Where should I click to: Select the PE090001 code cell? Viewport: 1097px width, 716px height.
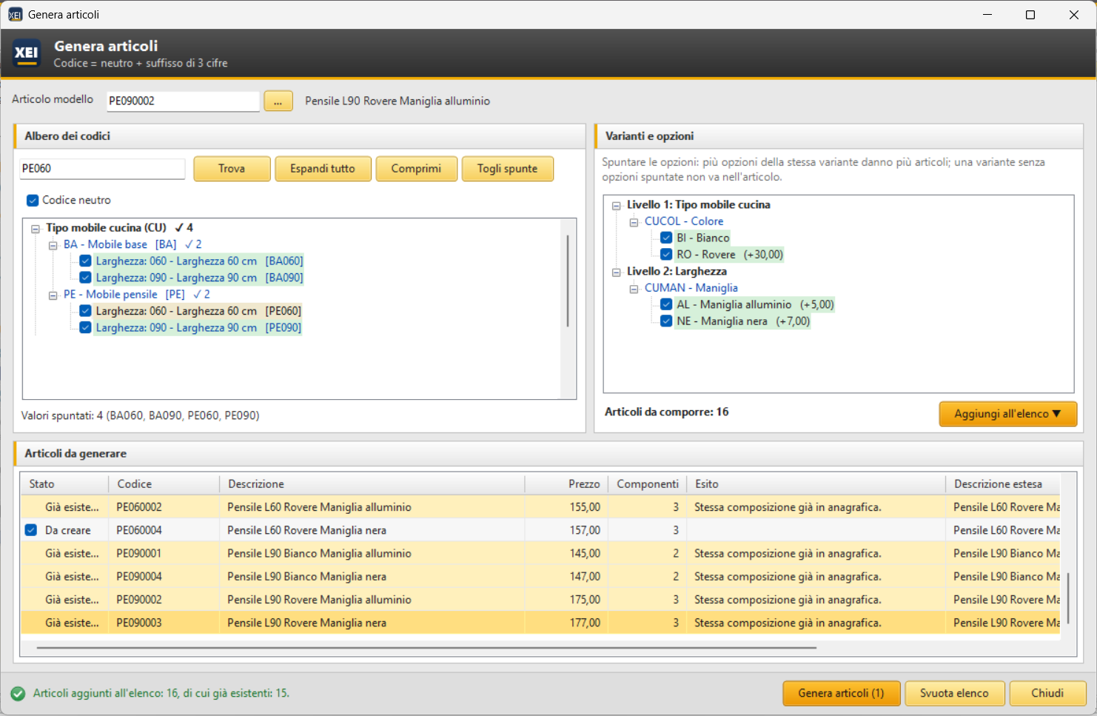coord(164,554)
